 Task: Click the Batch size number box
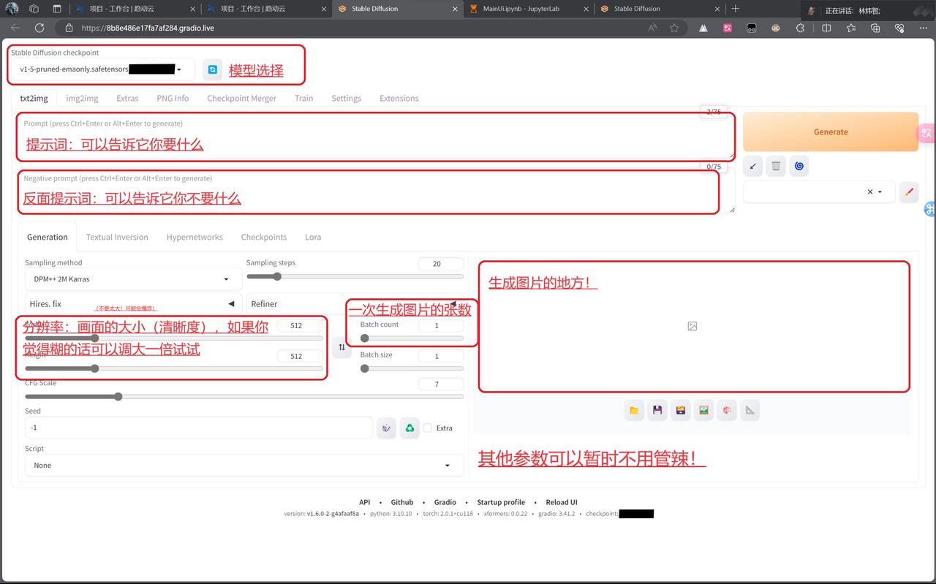point(441,356)
